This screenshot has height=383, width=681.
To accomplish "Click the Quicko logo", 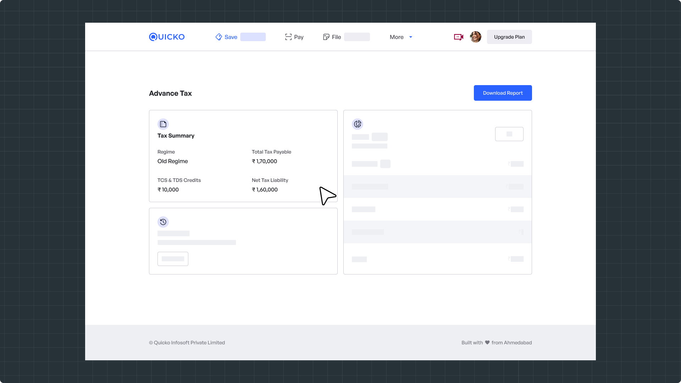I will pyautogui.click(x=167, y=37).
